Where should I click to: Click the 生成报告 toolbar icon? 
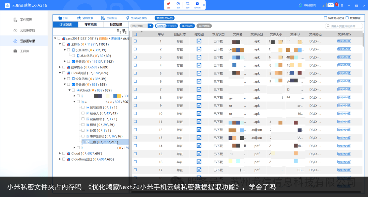click(103, 18)
